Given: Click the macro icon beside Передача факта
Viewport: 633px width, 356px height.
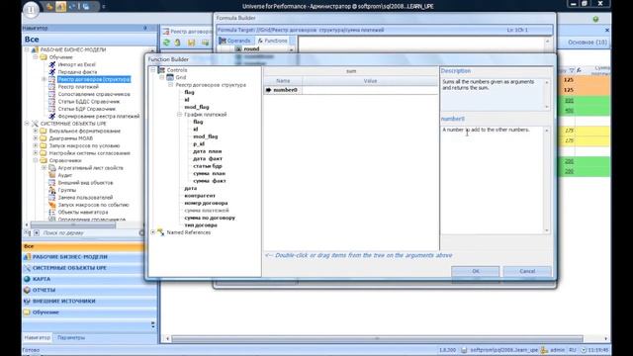Looking at the screenshot, I should point(52,72).
